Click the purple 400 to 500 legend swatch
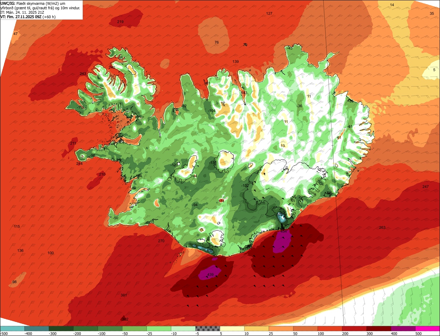 403,328
